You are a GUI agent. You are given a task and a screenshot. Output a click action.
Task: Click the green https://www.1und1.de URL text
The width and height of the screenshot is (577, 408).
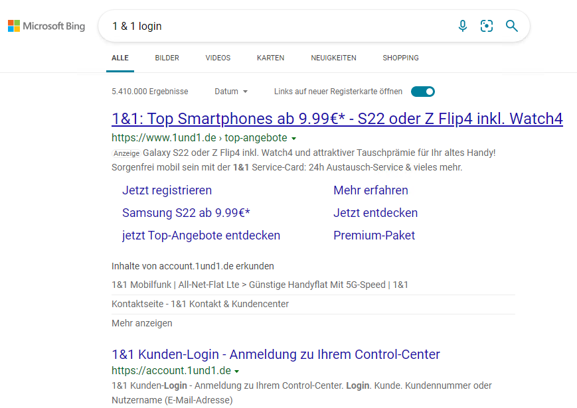click(199, 138)
